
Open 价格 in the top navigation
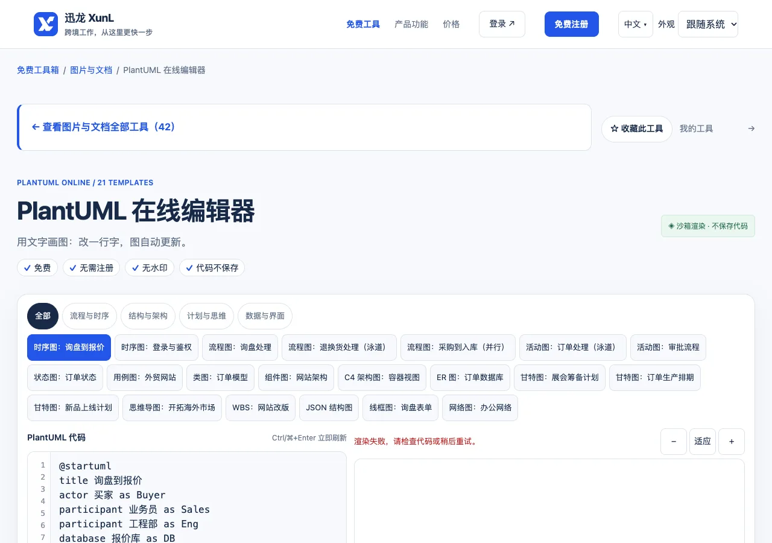click(451, 24)
